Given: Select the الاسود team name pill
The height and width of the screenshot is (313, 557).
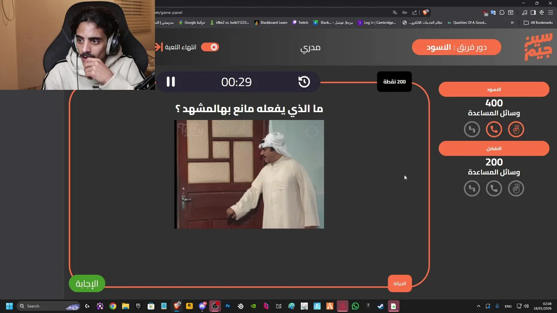Looking at the screenshot, I should 494,89.
